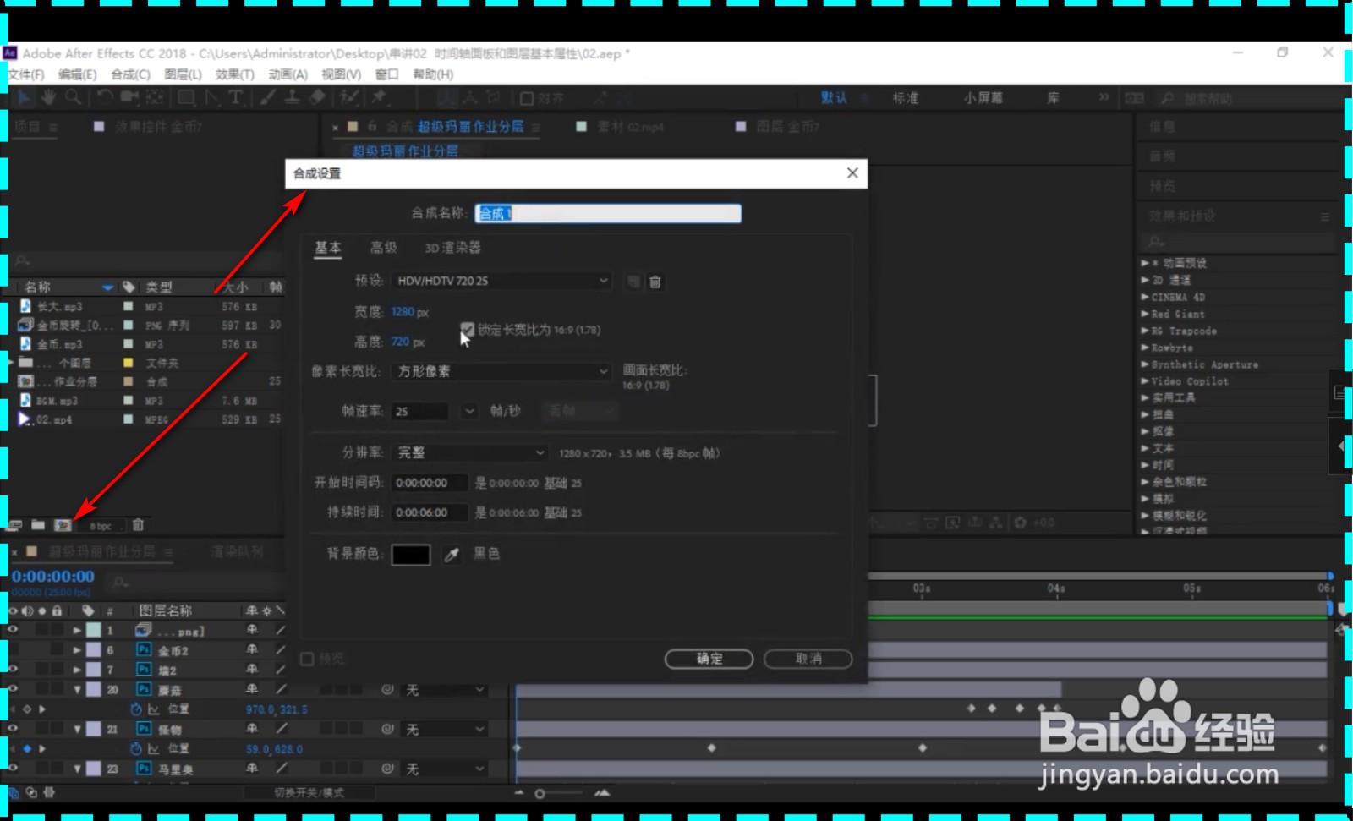Open parent dropdown for layer 21
This screenshot has width=1353, height=821.
click(x=445, y=730)
